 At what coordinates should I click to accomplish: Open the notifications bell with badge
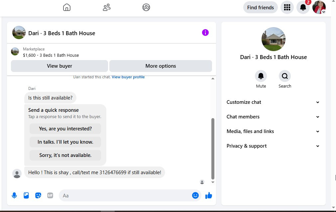tap(303, 7)
